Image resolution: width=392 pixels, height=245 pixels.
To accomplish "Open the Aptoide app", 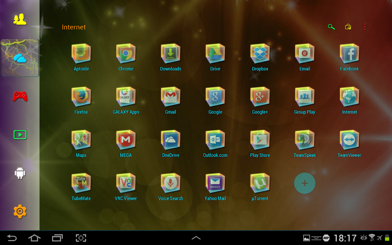I will pyautogui.click(x=81, y=54).
